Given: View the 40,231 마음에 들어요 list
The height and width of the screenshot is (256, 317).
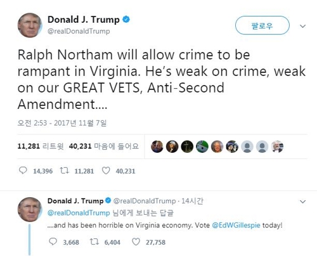Looking at the screenshot, I should pos(104,146).
